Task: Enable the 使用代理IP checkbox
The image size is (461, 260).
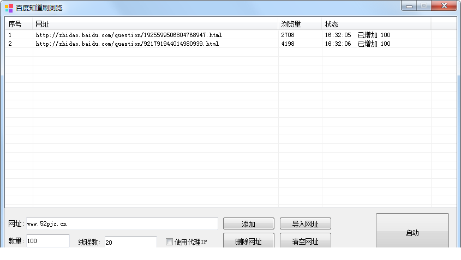Action: coord(169,242)
